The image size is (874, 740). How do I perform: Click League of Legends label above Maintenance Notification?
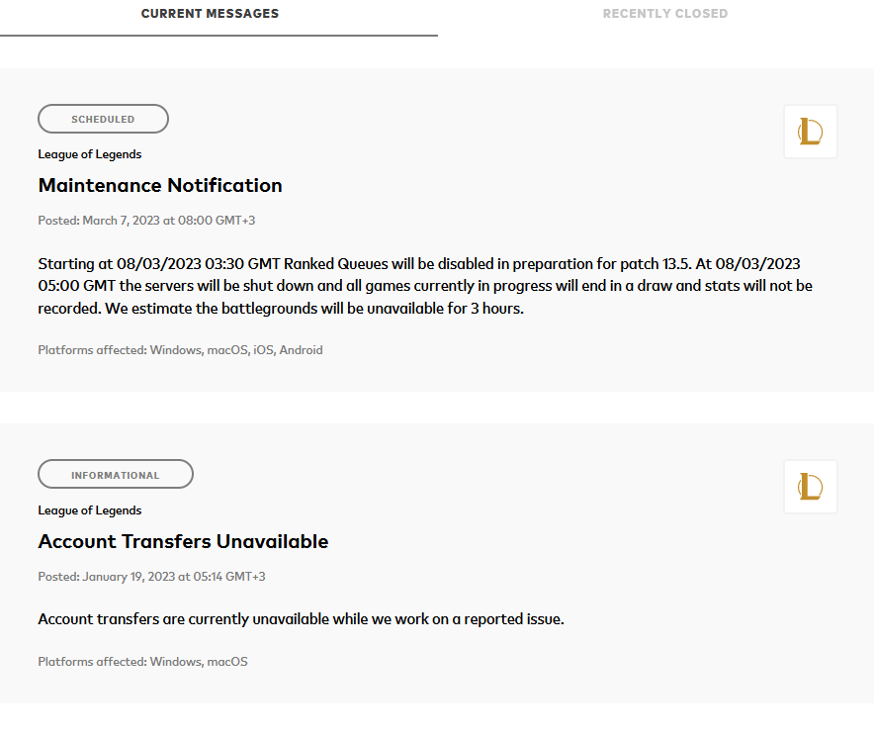(x=90, y=154)
